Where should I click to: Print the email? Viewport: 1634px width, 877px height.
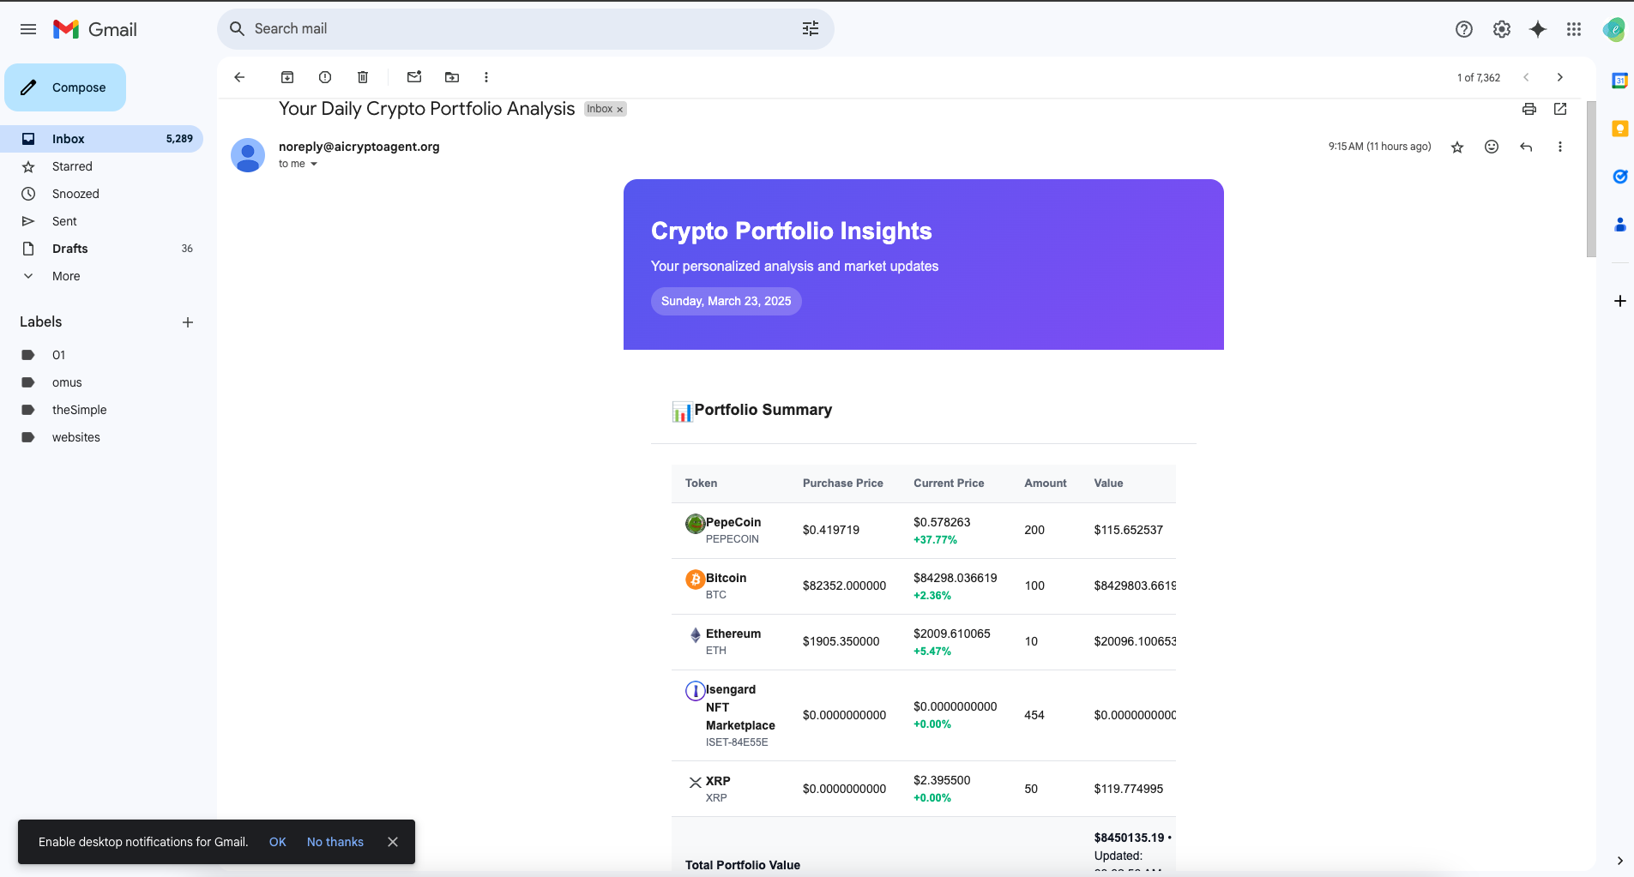point(1529,109)
